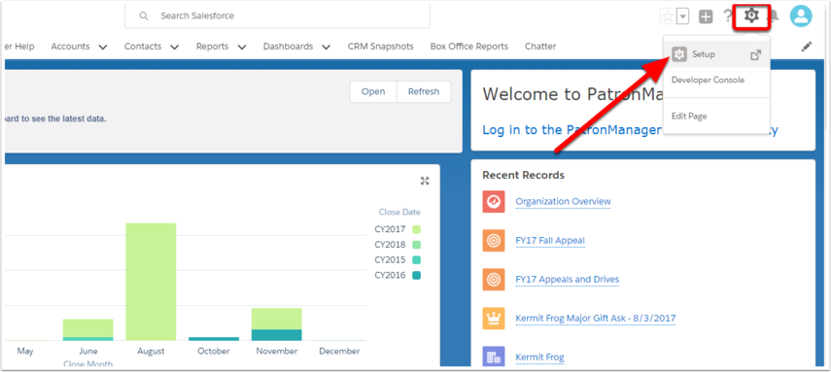This screenshot has height=372, width=831.
Task: Open the help question mark icon
Action: tap(728, 17)
